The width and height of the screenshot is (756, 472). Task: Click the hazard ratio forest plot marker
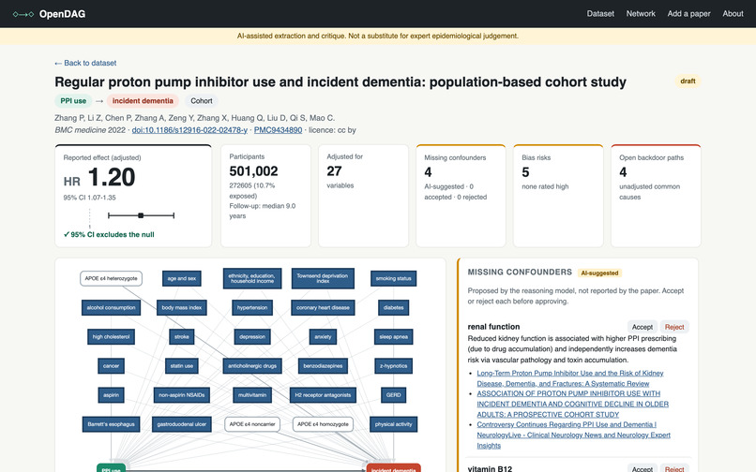tap(141, 215)
